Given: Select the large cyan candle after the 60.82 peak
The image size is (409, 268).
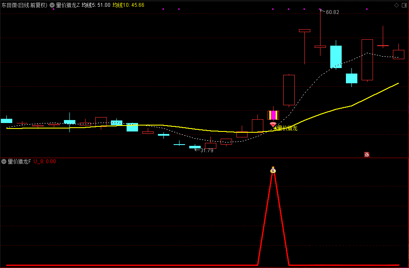Looking at the screenshot, I should click(336, 57).
